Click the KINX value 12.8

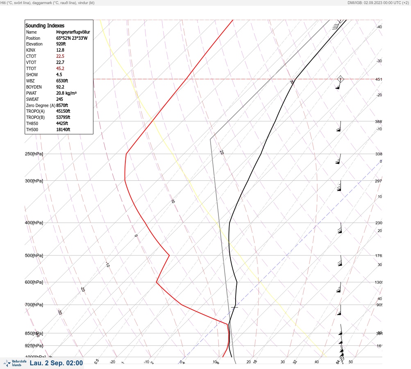pos(60,50)
